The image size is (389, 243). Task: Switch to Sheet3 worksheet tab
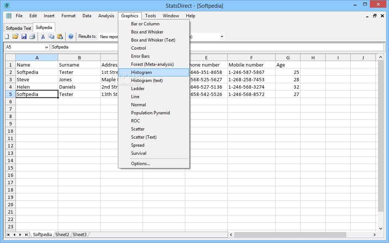(x=80, y=235)
